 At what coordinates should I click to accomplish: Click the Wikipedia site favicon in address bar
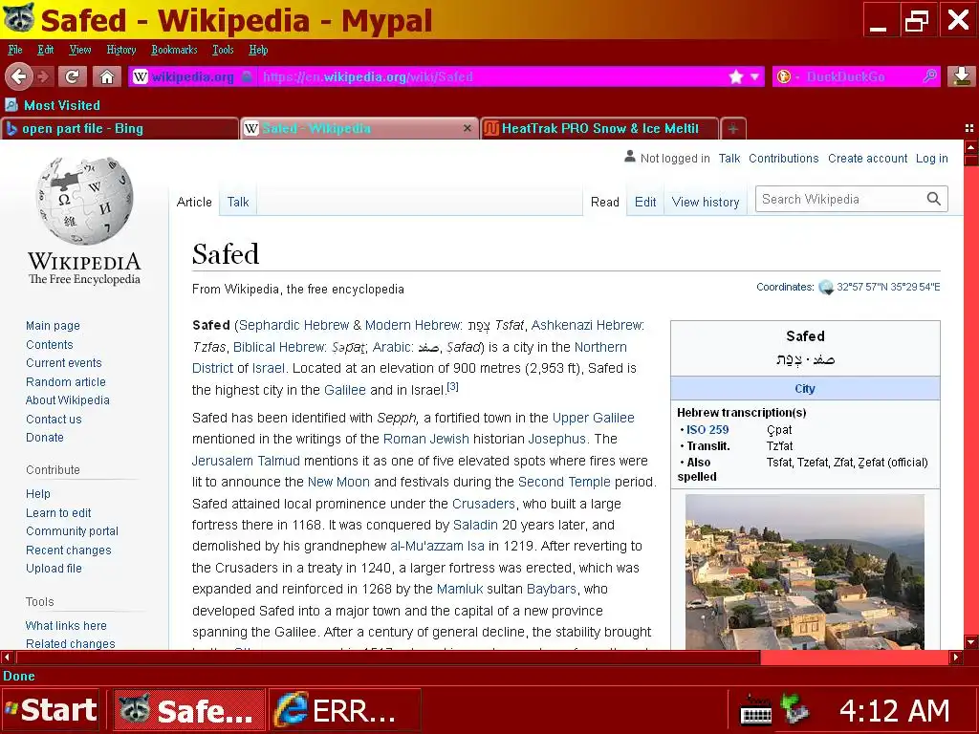tap(141, 76)
